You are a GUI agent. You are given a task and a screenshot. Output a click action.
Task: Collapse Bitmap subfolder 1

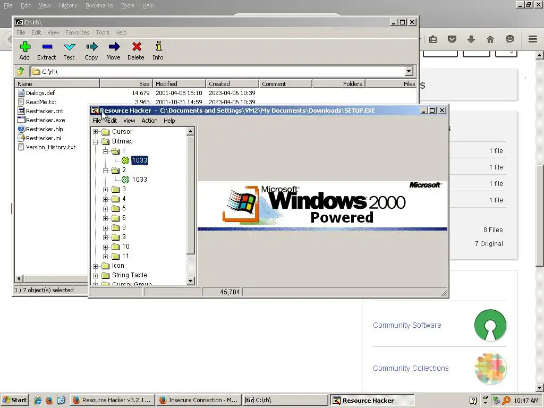[x=106, y=151]
